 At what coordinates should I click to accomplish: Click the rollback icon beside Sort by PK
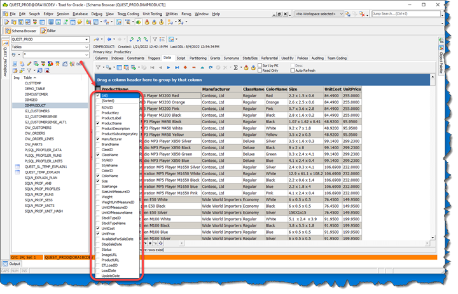[x=253, y=68]
